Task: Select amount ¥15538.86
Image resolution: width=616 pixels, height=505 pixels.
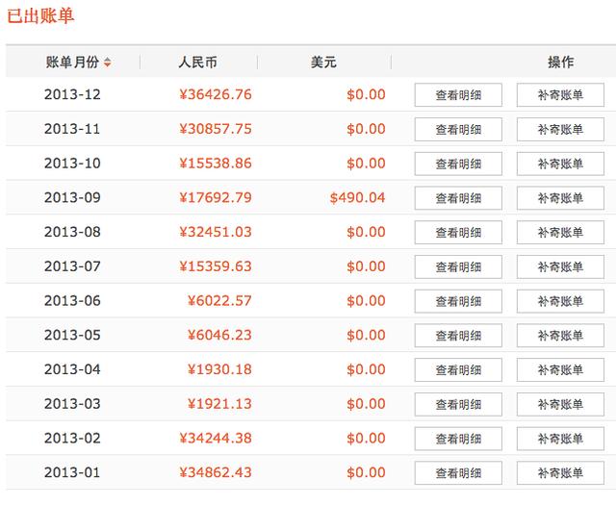Action: tap(216, 164)
